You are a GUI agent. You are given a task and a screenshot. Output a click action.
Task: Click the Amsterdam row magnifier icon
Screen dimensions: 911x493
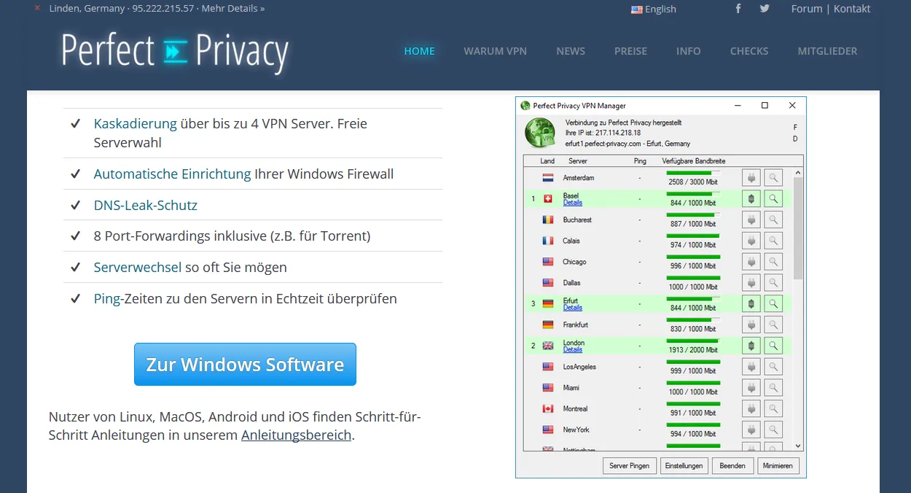point(773,177)
